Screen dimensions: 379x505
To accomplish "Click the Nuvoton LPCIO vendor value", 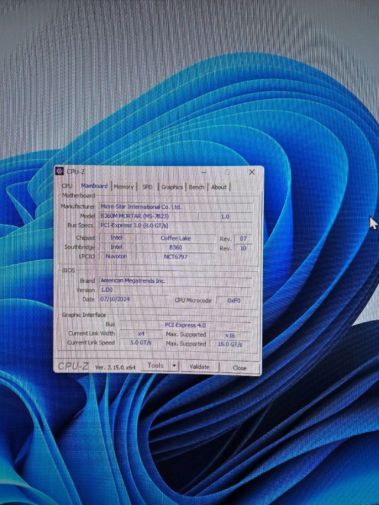I will click(x=116, y=257).
